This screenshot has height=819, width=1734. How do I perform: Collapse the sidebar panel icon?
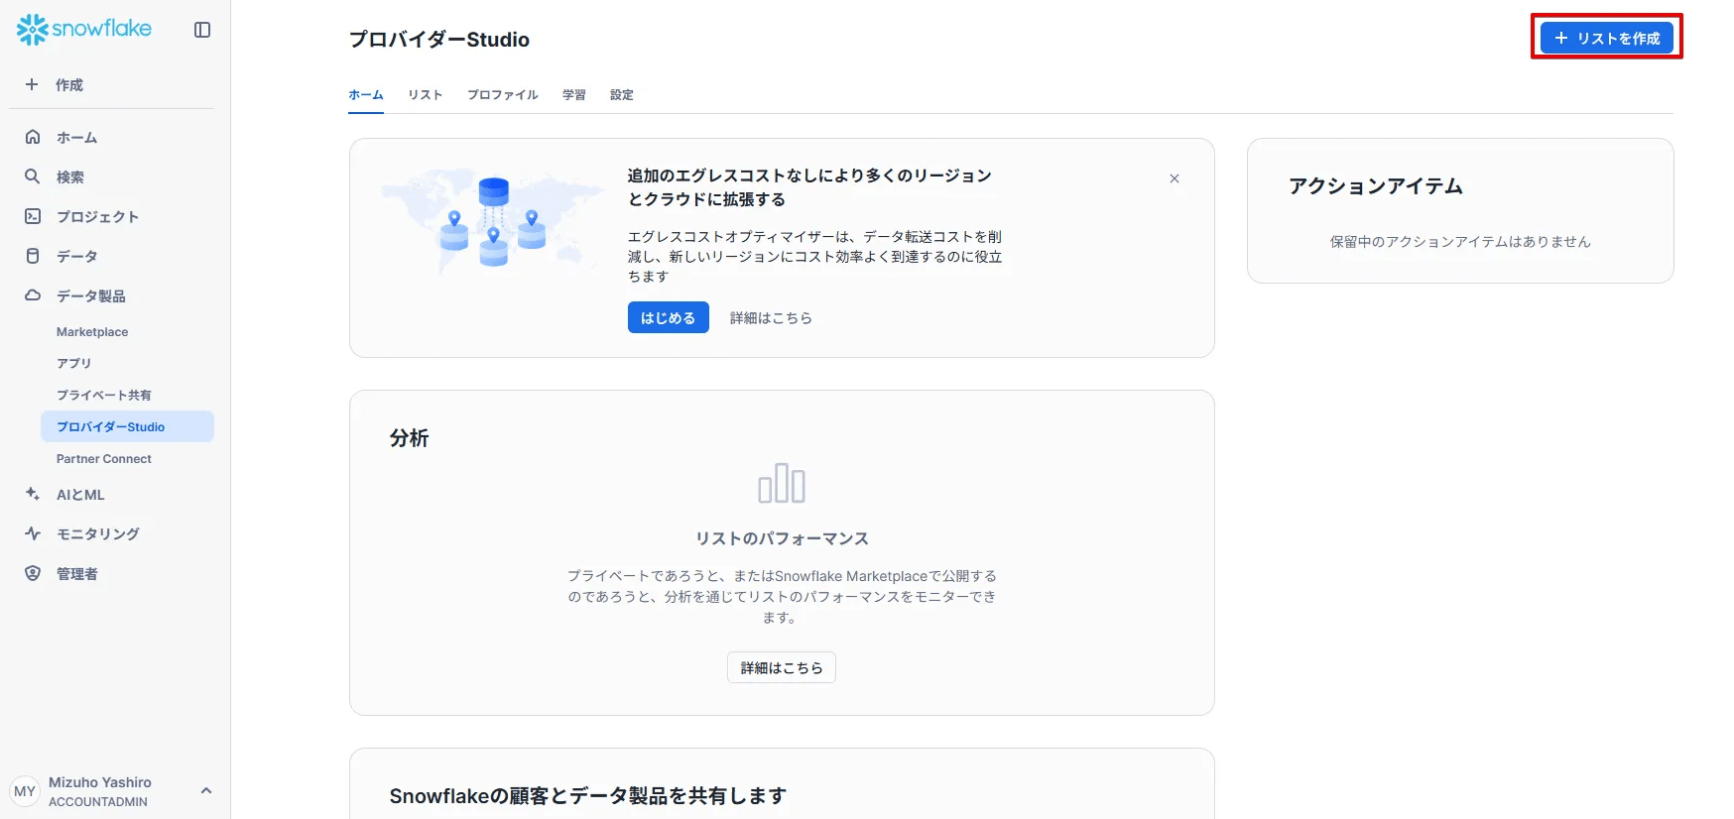[x=202, y=30]
